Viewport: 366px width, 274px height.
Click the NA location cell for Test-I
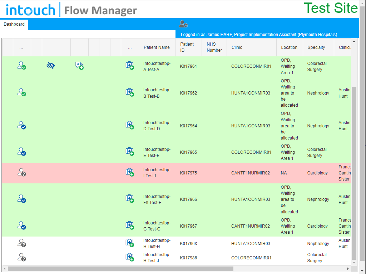[283, 173]
